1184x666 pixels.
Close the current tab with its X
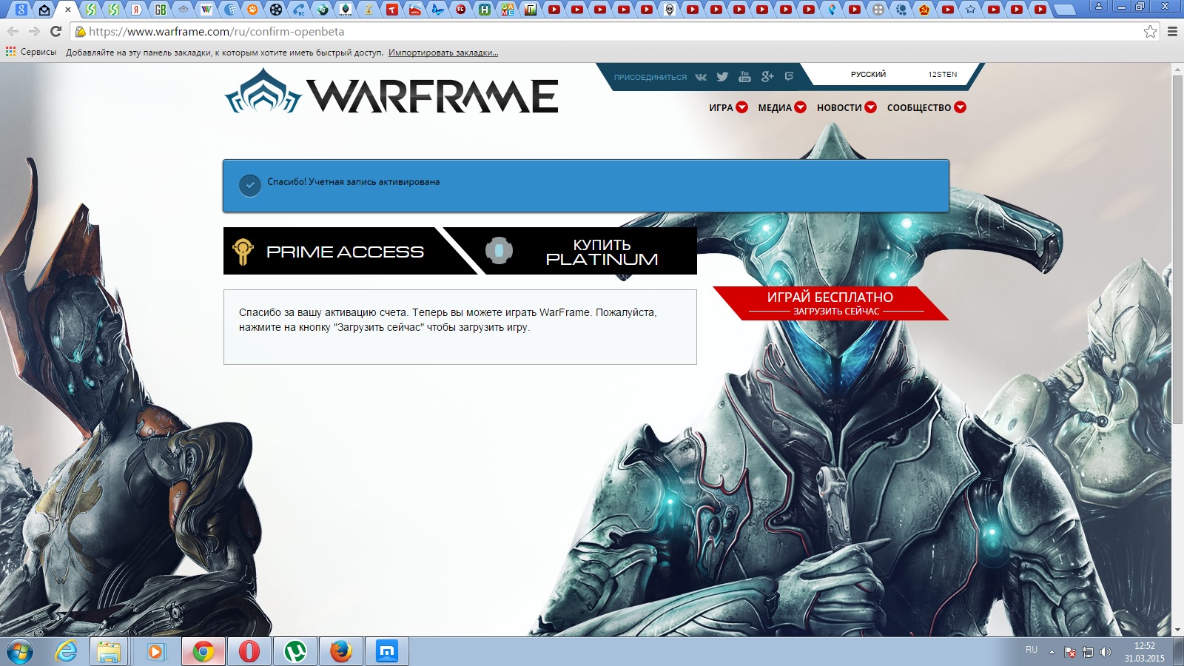[x=68, y=10]
